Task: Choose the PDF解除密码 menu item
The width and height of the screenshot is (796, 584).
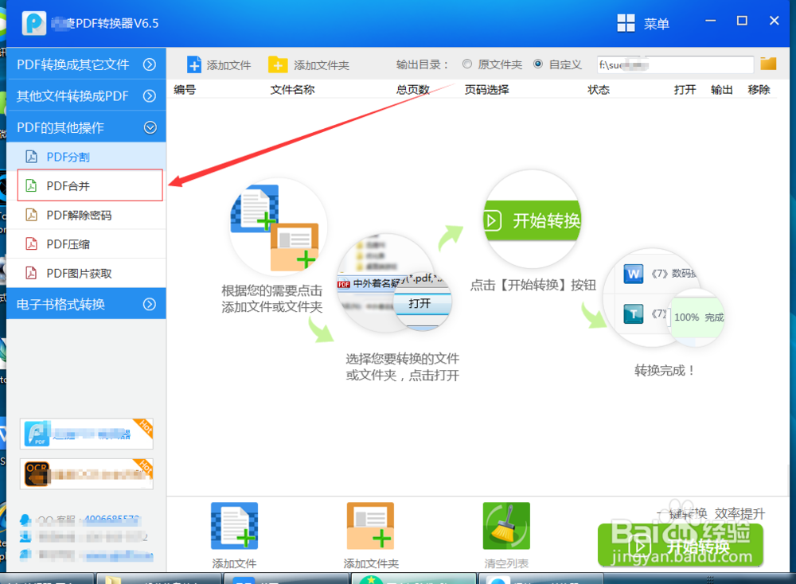Action: (x=86, y=215)
